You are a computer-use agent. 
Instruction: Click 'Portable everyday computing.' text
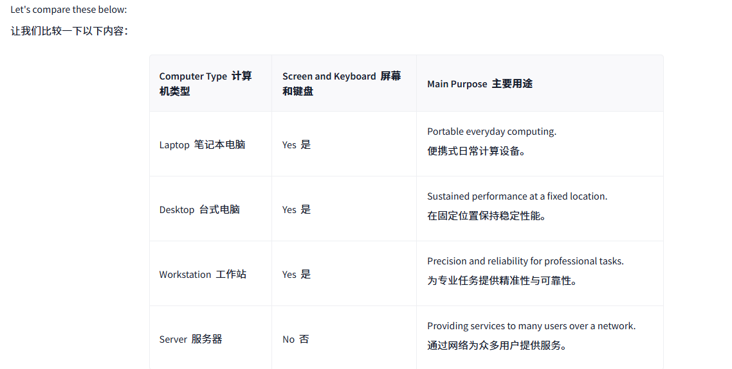[491, 132]
